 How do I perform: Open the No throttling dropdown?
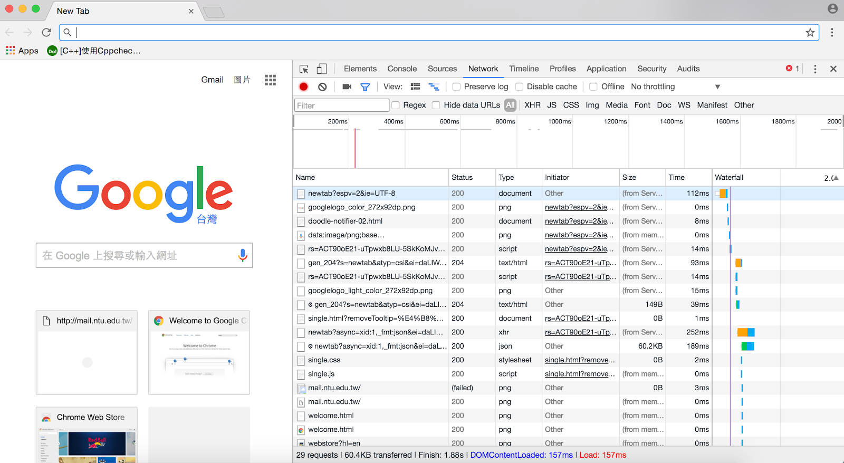click(x=676, y=87)
